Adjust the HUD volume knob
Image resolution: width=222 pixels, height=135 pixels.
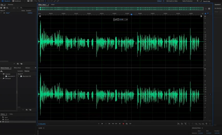point(118,19)
